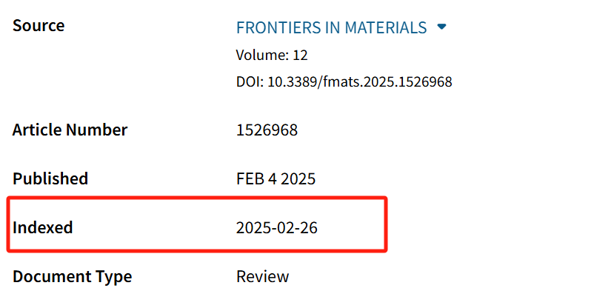The image size is (614, 291).
Task: Click the word Volume under the journal
Action: pos(262,56)
